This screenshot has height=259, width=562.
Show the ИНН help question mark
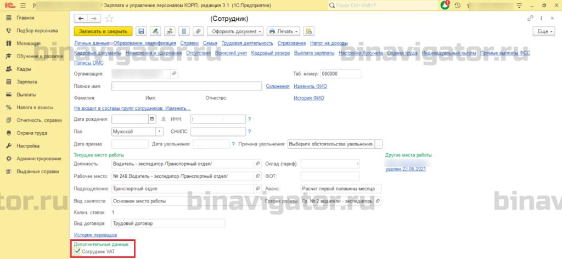pos(250,119)
